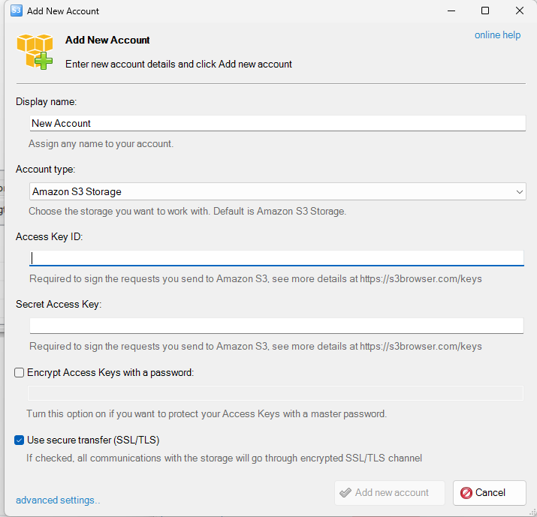Enable Encrypt Access Keys with a password

20,372
